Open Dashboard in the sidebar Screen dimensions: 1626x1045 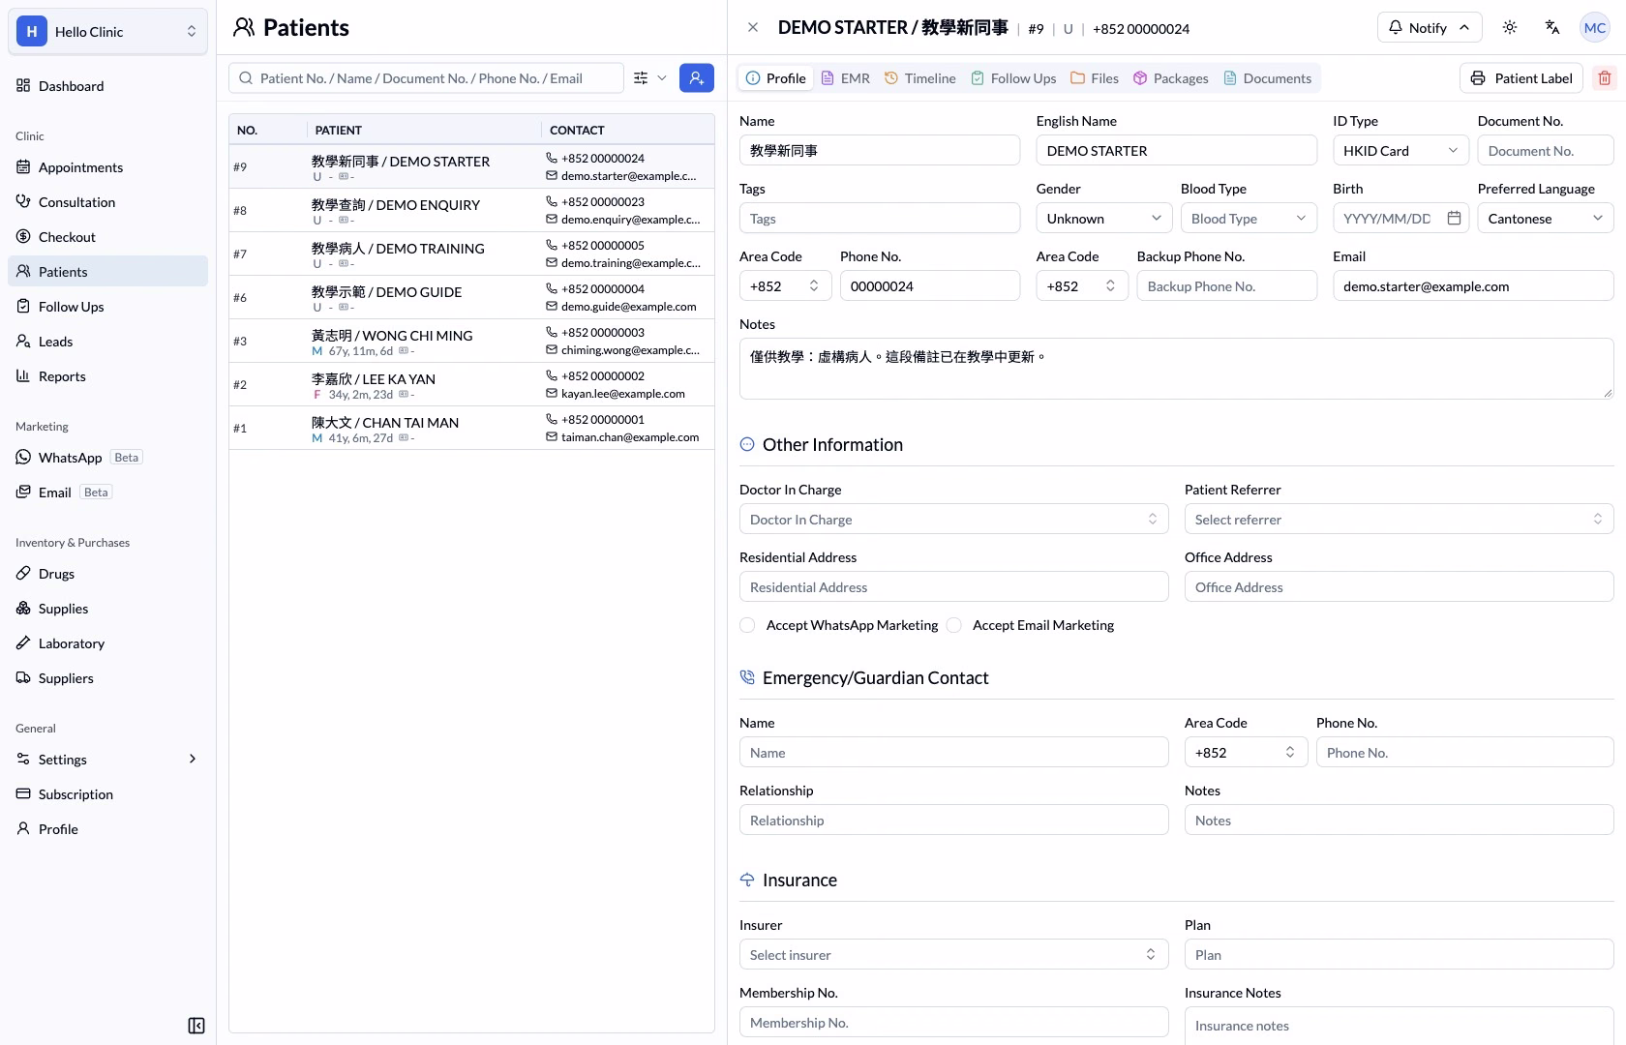[x=107, y=86]
